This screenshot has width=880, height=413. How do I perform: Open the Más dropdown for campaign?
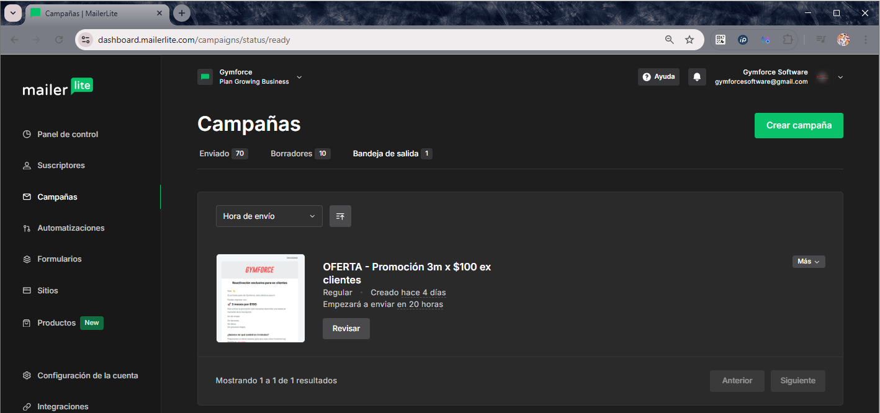809,262
